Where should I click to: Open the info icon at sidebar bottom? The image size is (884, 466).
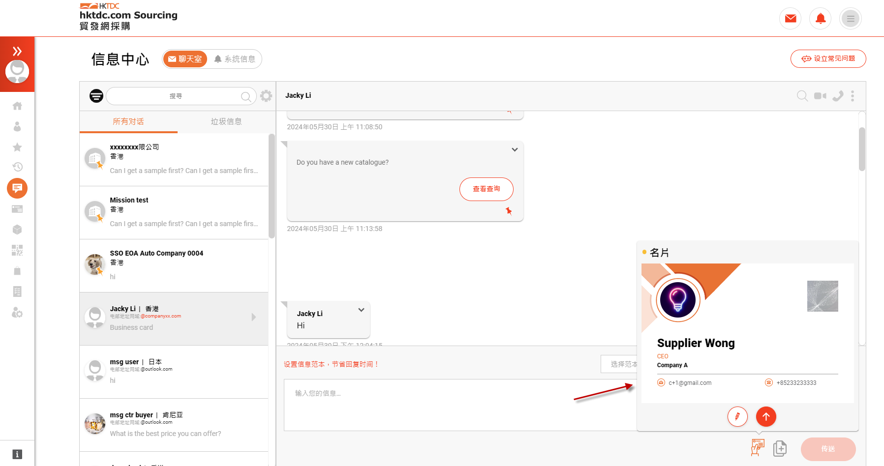click(17, 454)
